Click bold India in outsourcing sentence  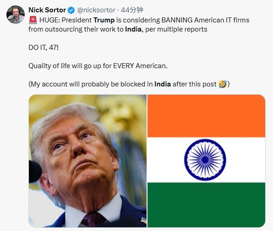pyautogui.click(x=133, y=29)
